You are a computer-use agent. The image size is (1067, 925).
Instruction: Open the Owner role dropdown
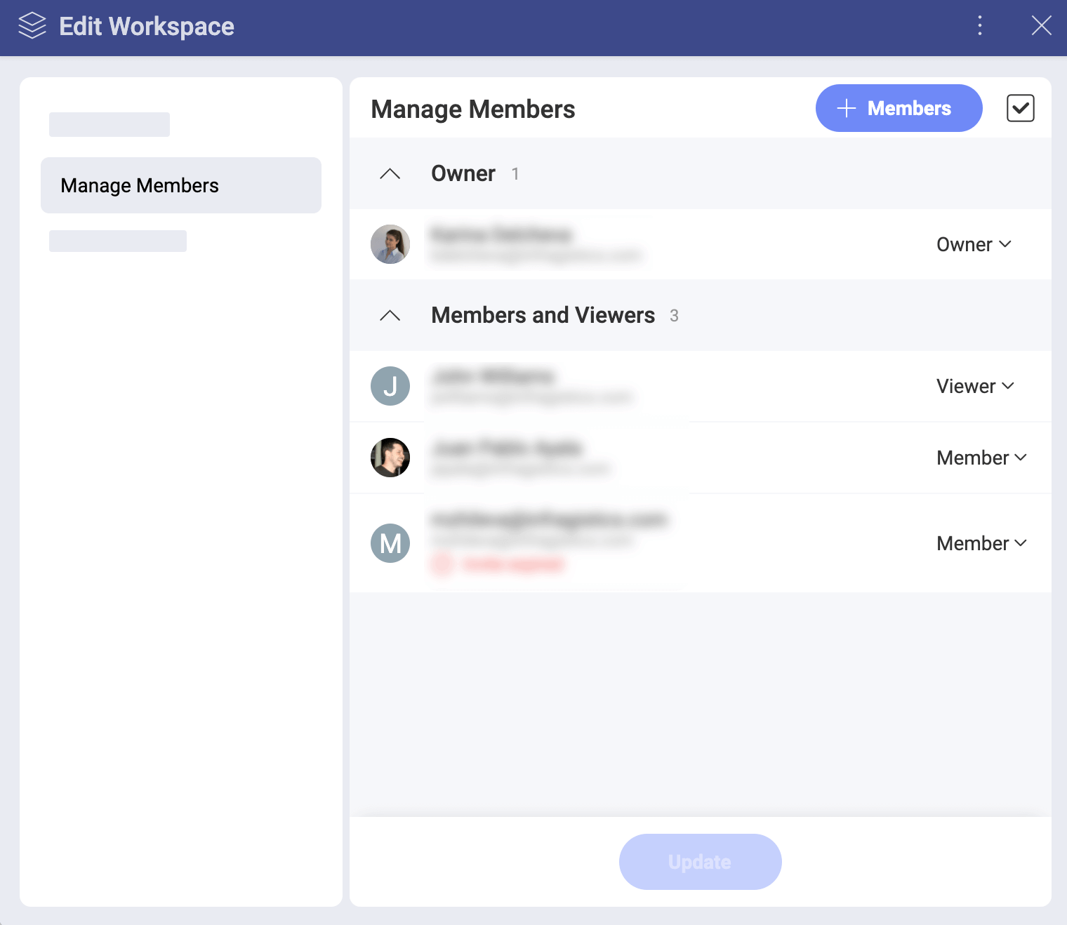(974, 244)
